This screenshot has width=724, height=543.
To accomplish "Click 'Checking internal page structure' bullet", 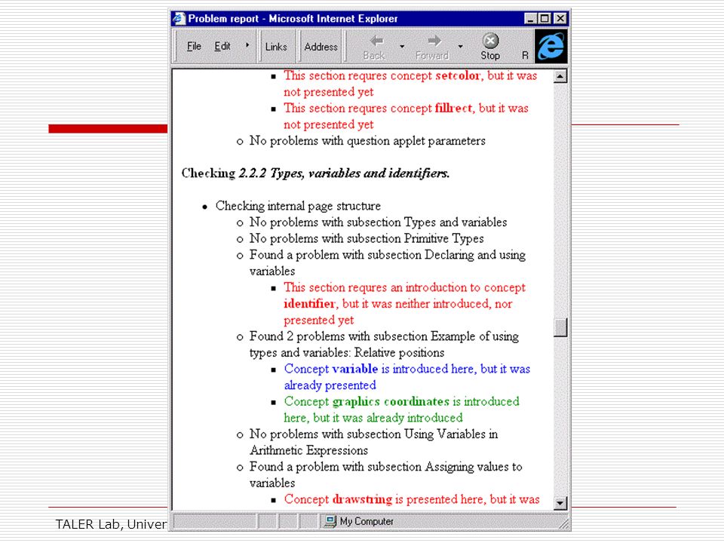I will tap(299, 206).
